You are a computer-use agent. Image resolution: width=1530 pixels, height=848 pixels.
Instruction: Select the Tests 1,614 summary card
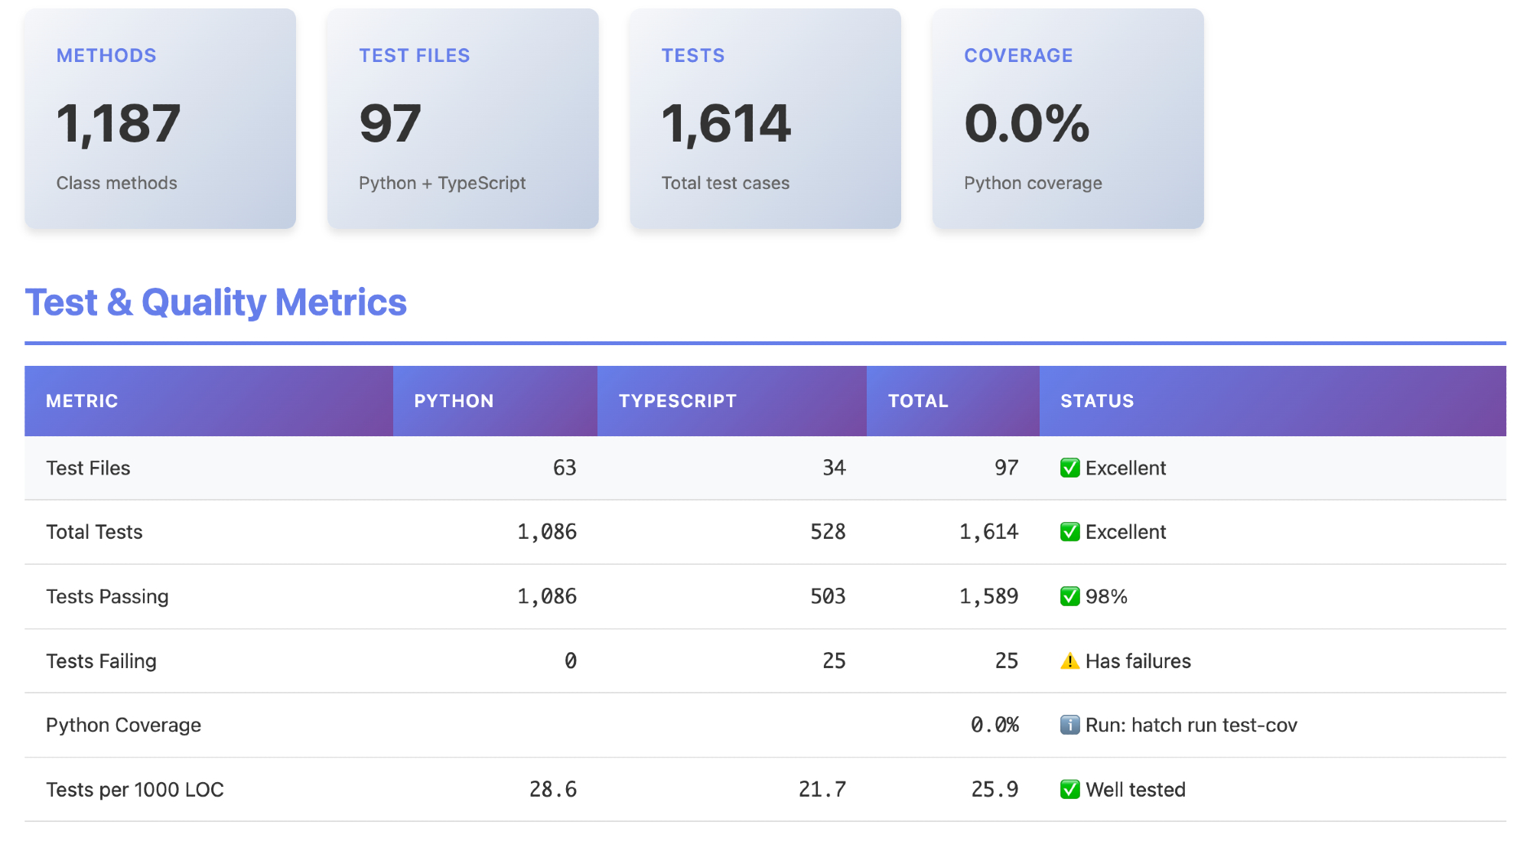coord(765,119)
